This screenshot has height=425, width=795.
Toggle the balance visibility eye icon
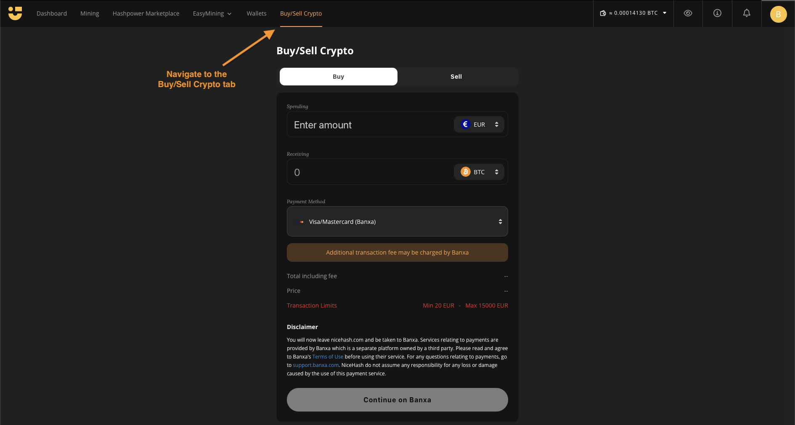pyautogui.click(x=688, y=13)
